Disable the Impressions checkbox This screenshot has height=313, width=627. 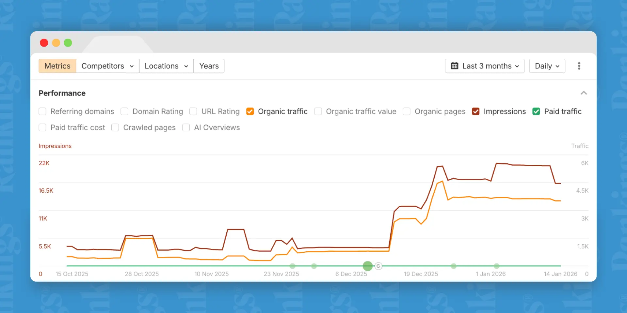click(x=476, y=112)
